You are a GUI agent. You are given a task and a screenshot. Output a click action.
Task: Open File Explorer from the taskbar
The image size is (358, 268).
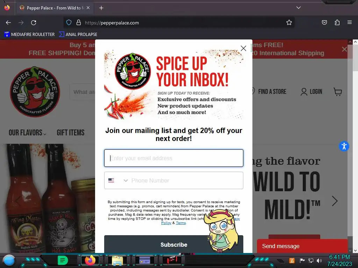(x=117, y=261)
